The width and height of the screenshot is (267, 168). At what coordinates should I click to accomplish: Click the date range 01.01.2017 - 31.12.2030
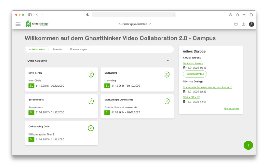coord(50,112)
